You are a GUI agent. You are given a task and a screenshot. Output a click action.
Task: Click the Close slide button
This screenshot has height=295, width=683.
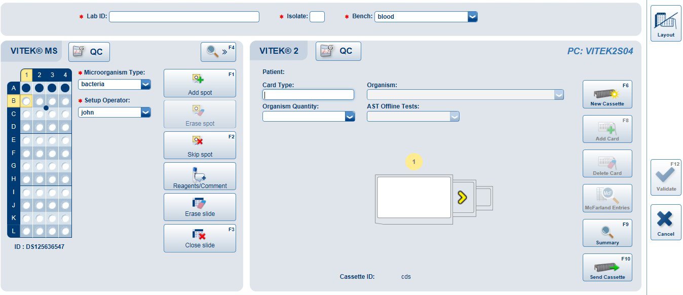coord(200,238)
